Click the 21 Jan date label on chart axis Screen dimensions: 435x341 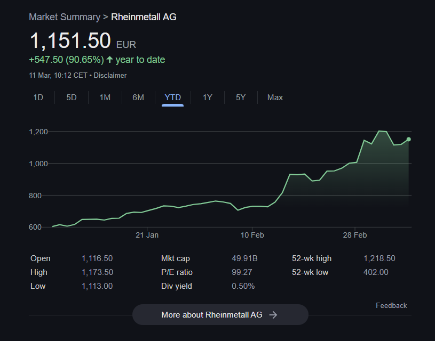coord(147,235)
